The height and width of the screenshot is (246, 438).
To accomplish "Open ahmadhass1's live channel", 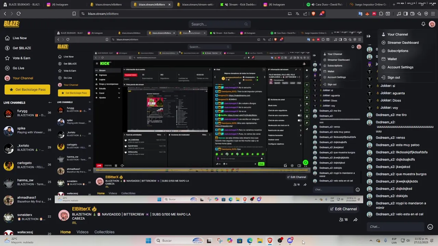I will tap(27, 200).
